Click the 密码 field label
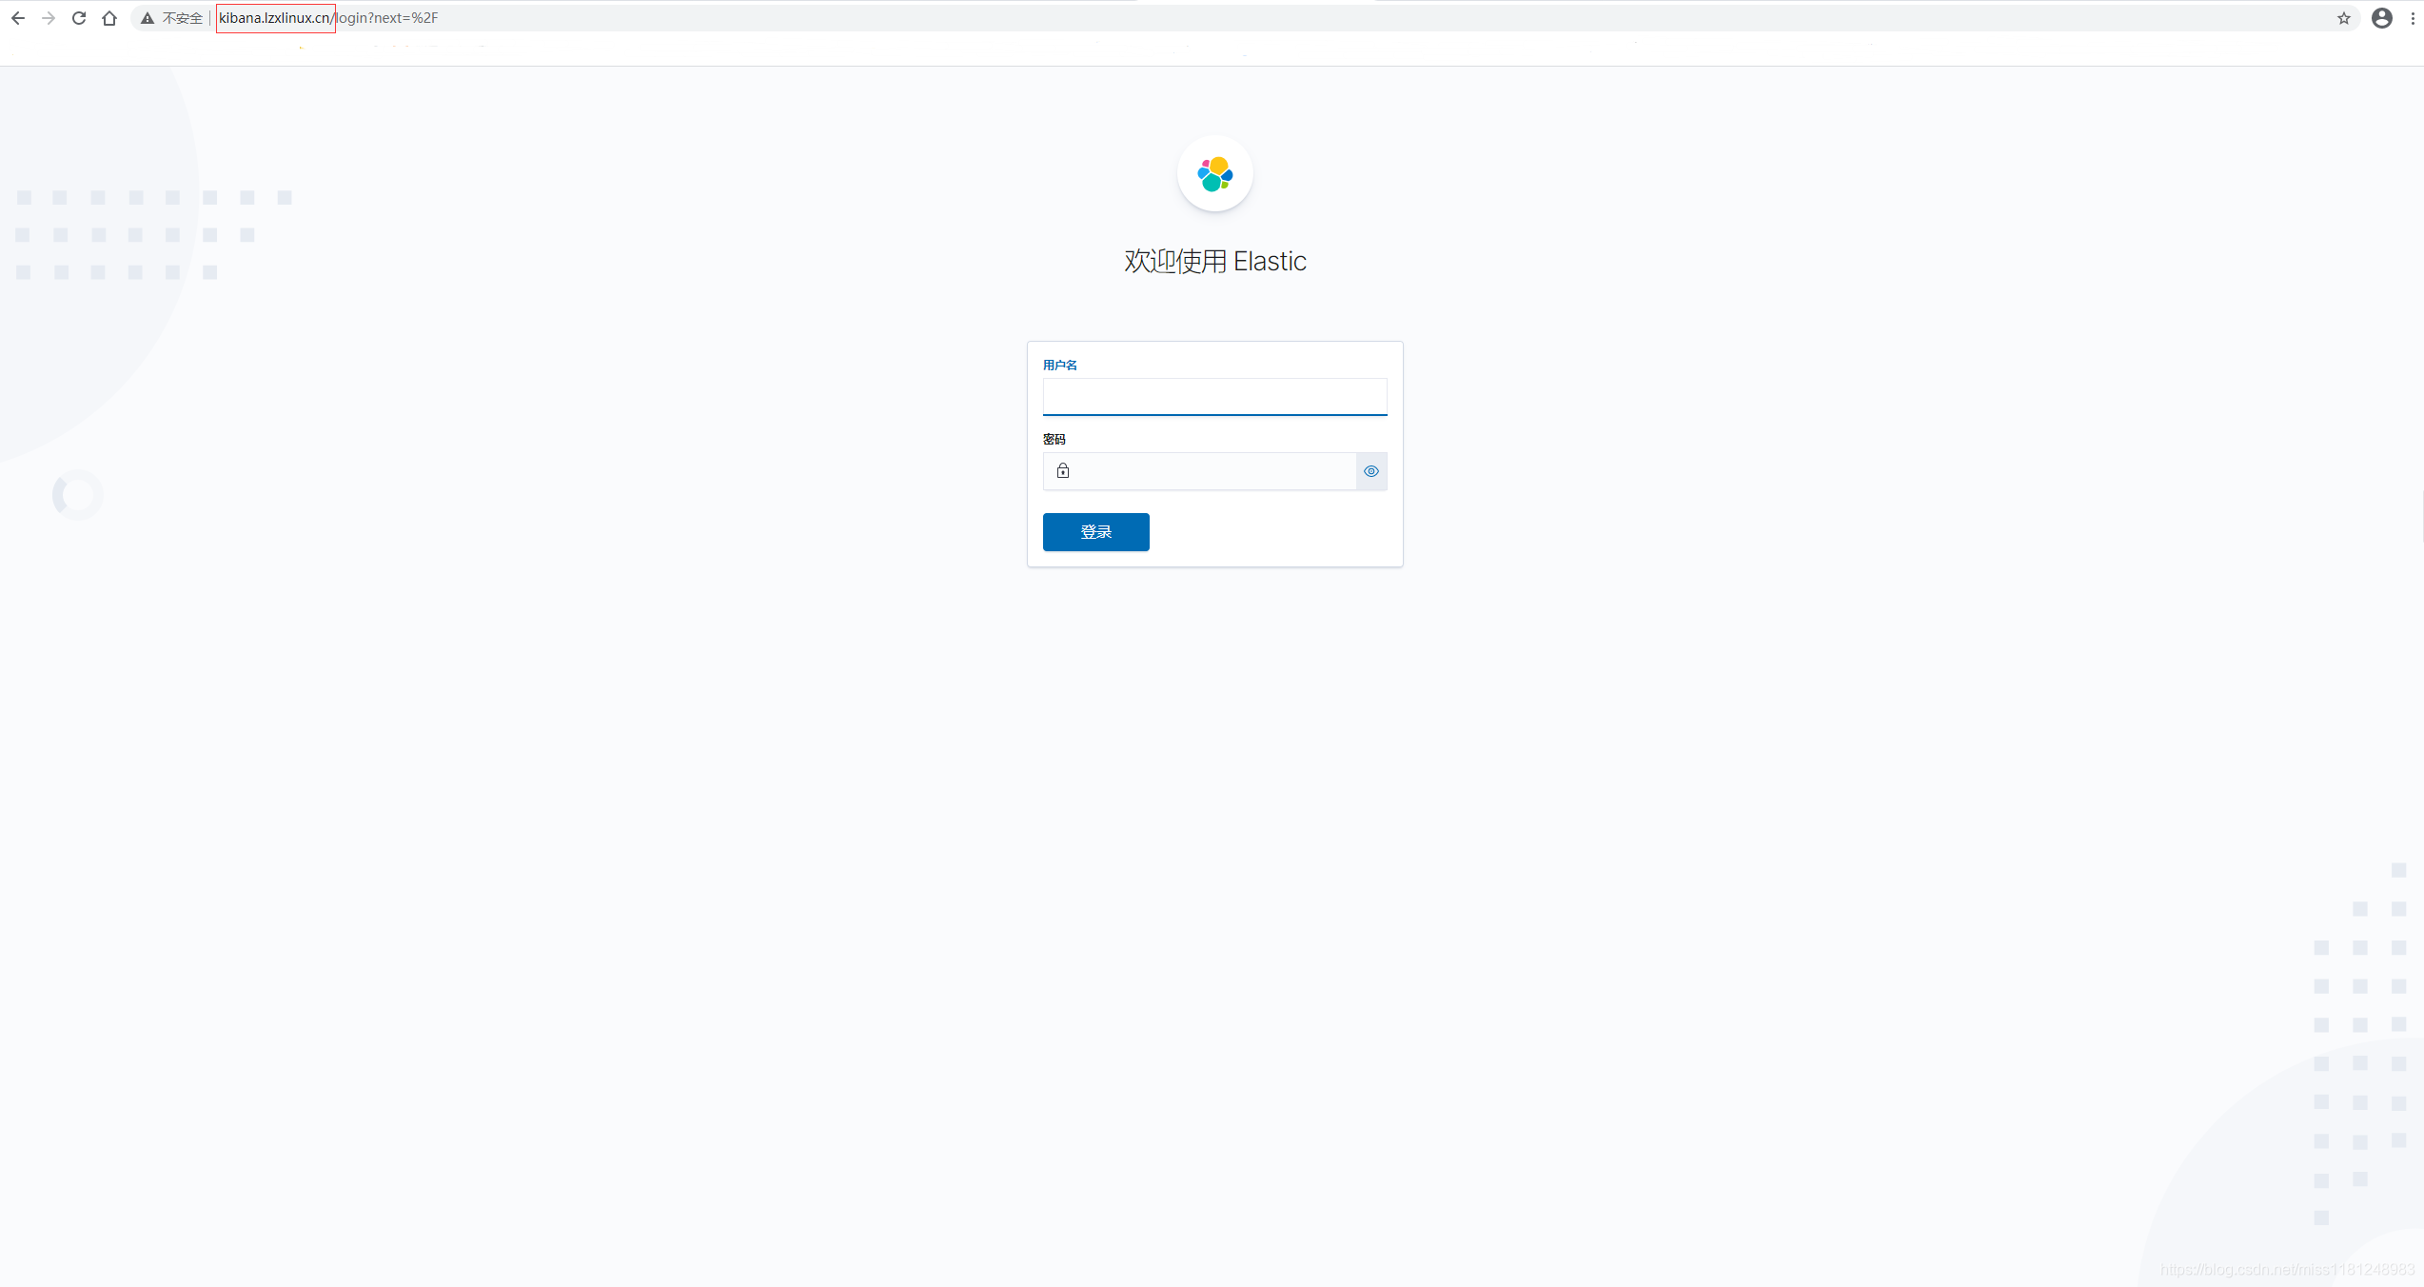 [1054, 440]
